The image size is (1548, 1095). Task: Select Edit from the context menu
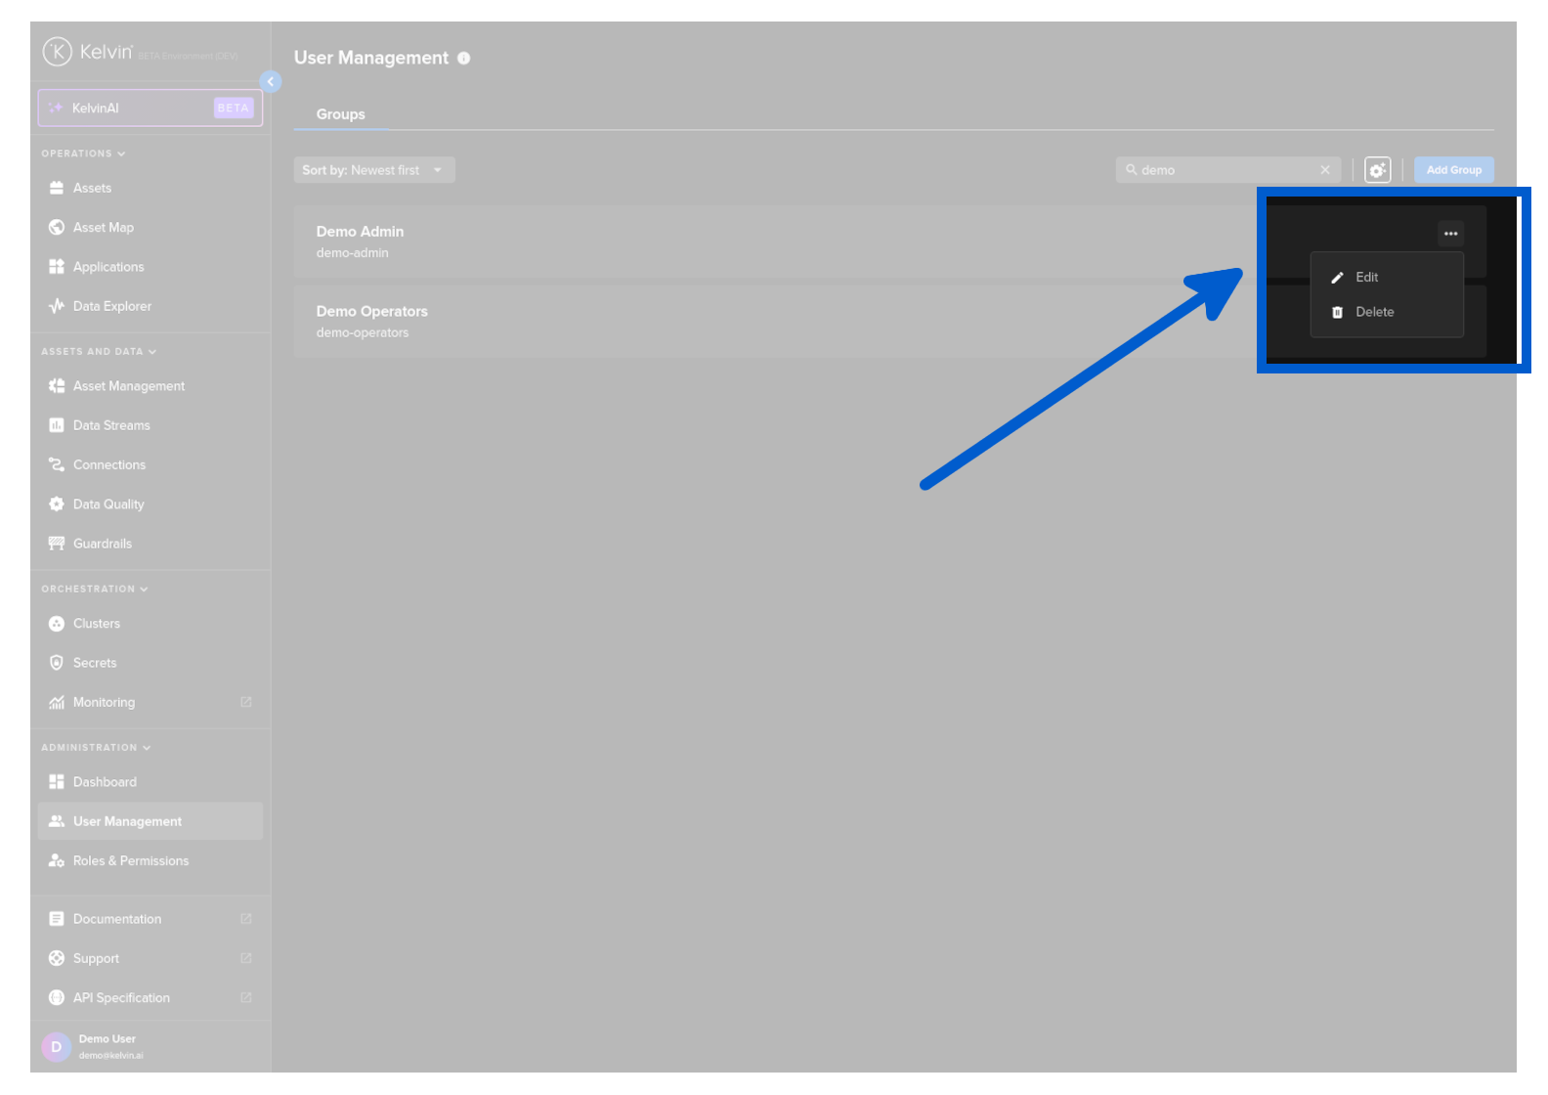(1366, 278)
